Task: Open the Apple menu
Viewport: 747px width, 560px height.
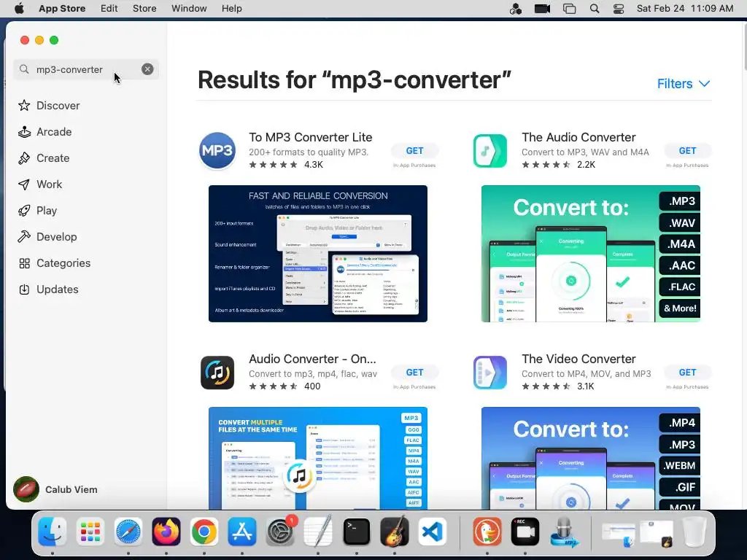Action: (19, 9)
